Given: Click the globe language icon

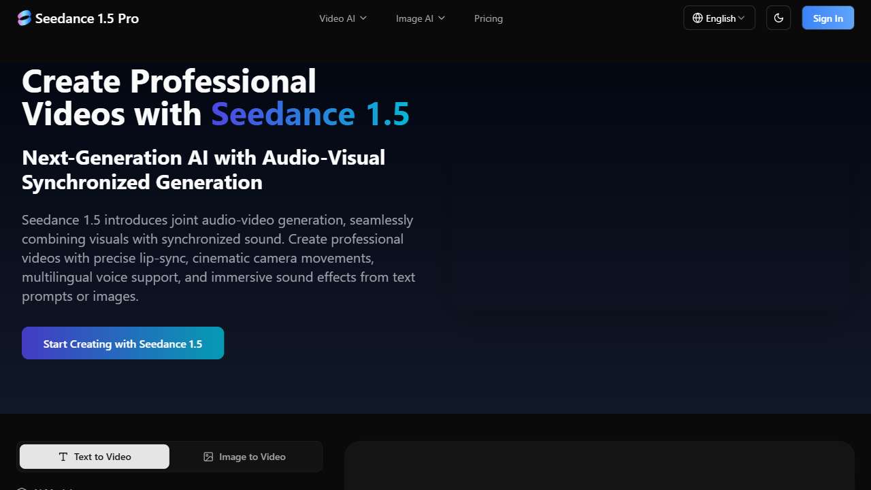Looking at the screenshot, I should point(697,18).
